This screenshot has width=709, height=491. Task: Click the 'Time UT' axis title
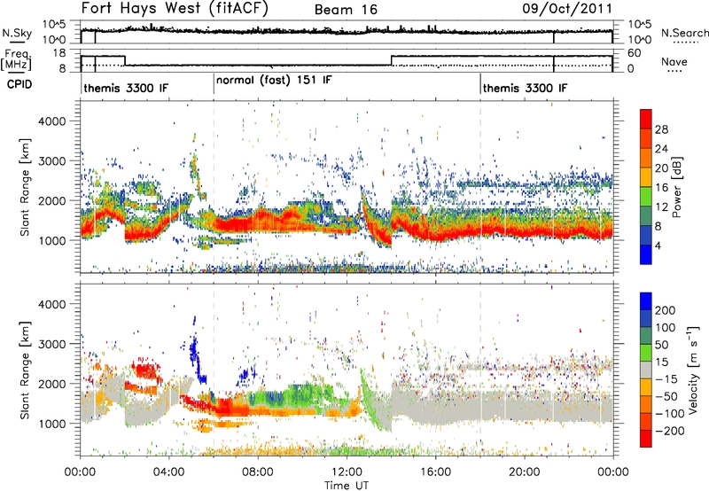click(347, 485)
